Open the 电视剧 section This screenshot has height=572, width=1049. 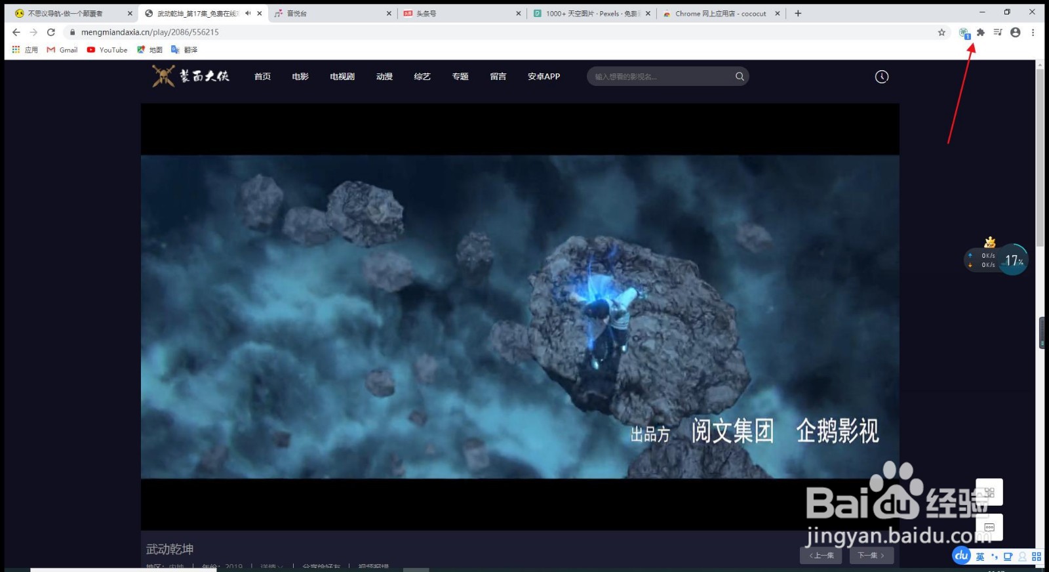pos(342,77)
